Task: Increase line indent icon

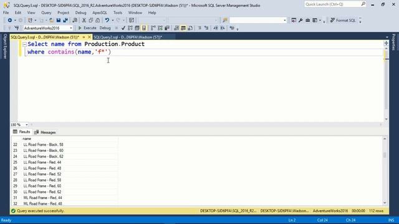Action: point(223,28)
